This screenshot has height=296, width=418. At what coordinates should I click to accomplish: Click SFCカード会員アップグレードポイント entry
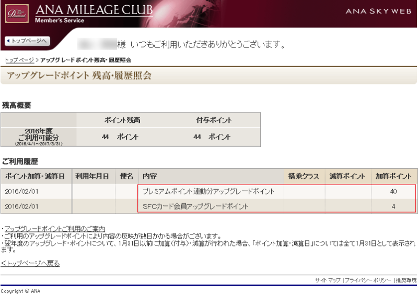tap(195, 206)
